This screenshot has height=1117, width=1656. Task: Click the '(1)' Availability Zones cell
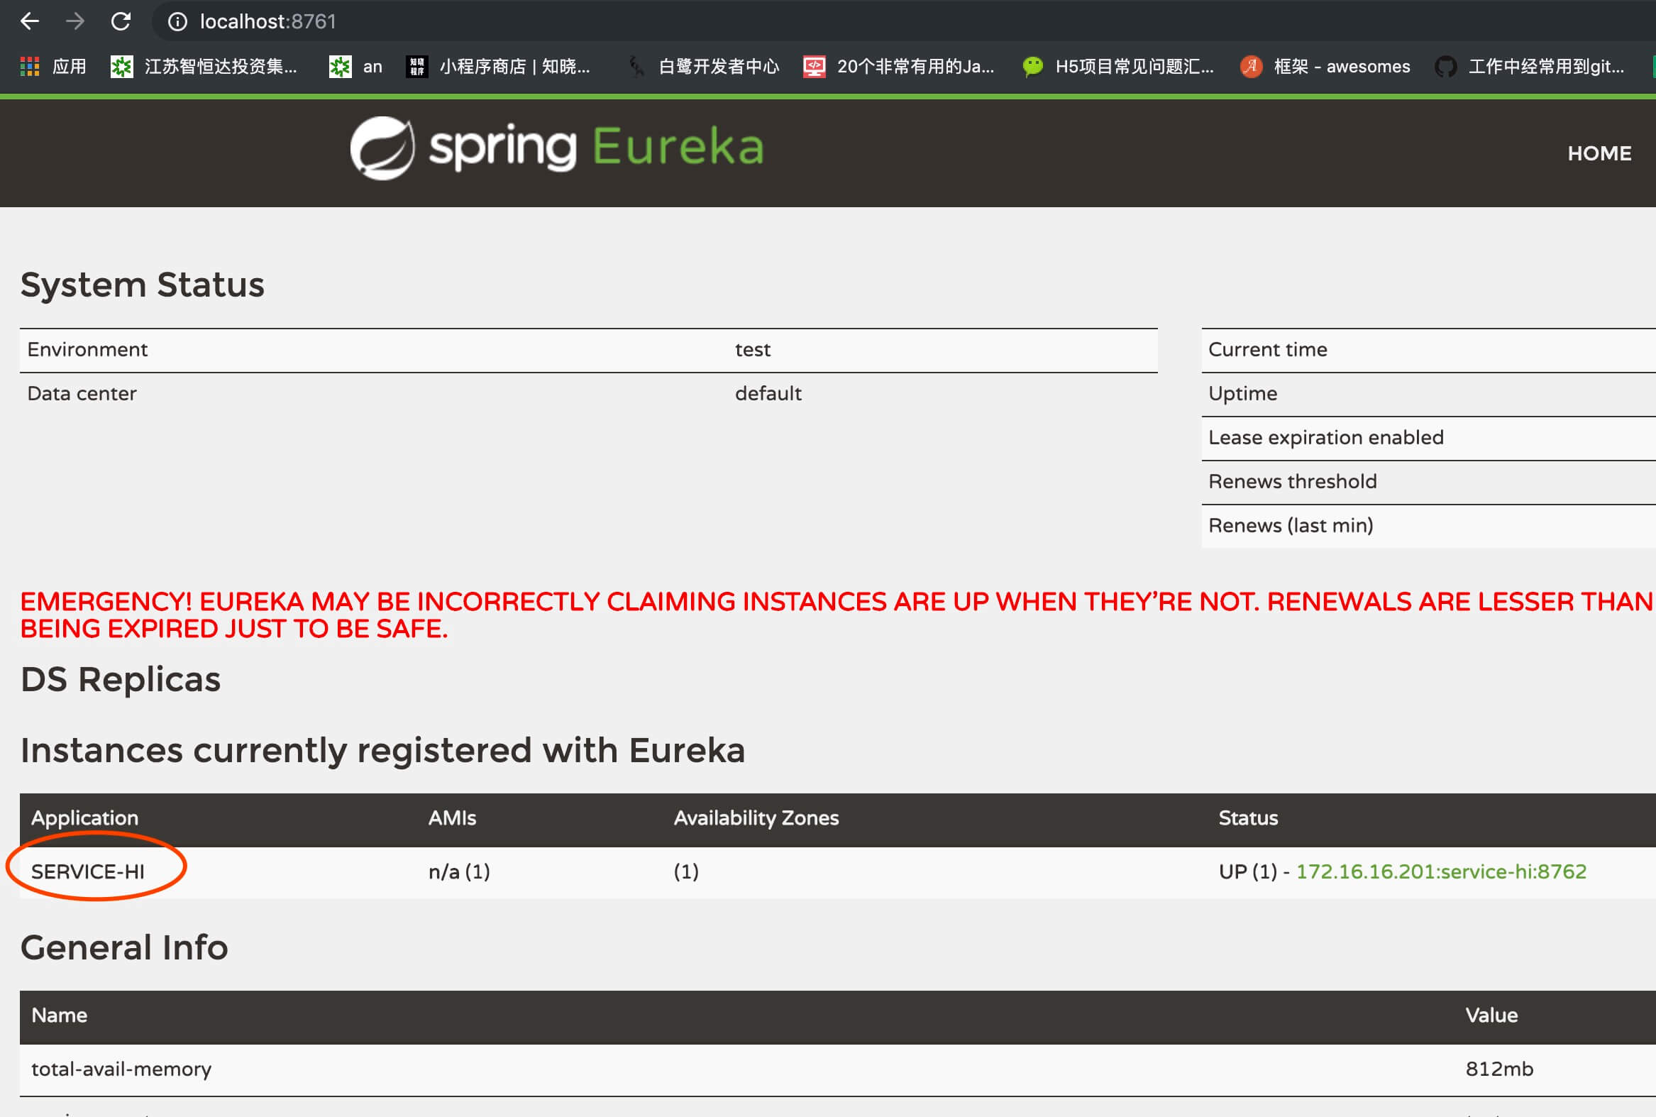click(686, 871)
